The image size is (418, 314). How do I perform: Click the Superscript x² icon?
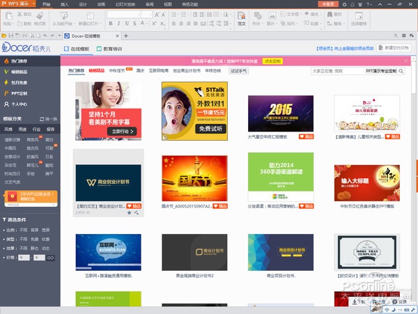point(154,24)
